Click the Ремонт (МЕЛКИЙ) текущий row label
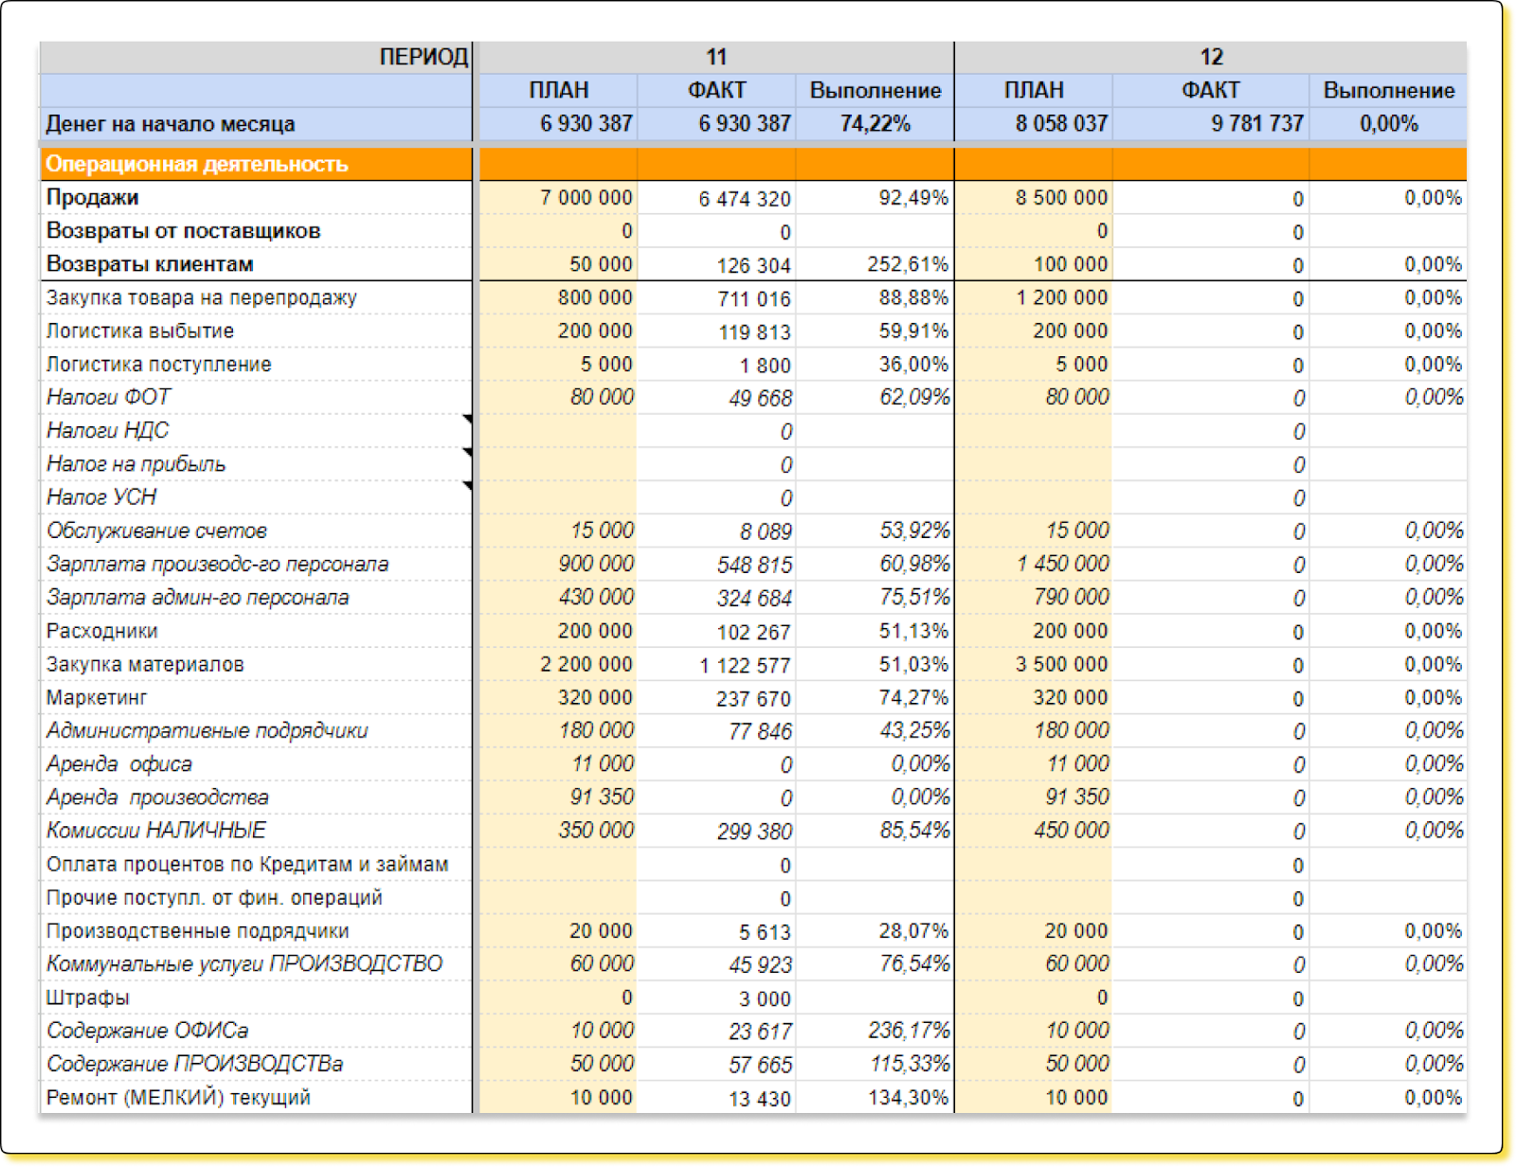This screenshot has height=1167, width=1516. coord(178,1098)
